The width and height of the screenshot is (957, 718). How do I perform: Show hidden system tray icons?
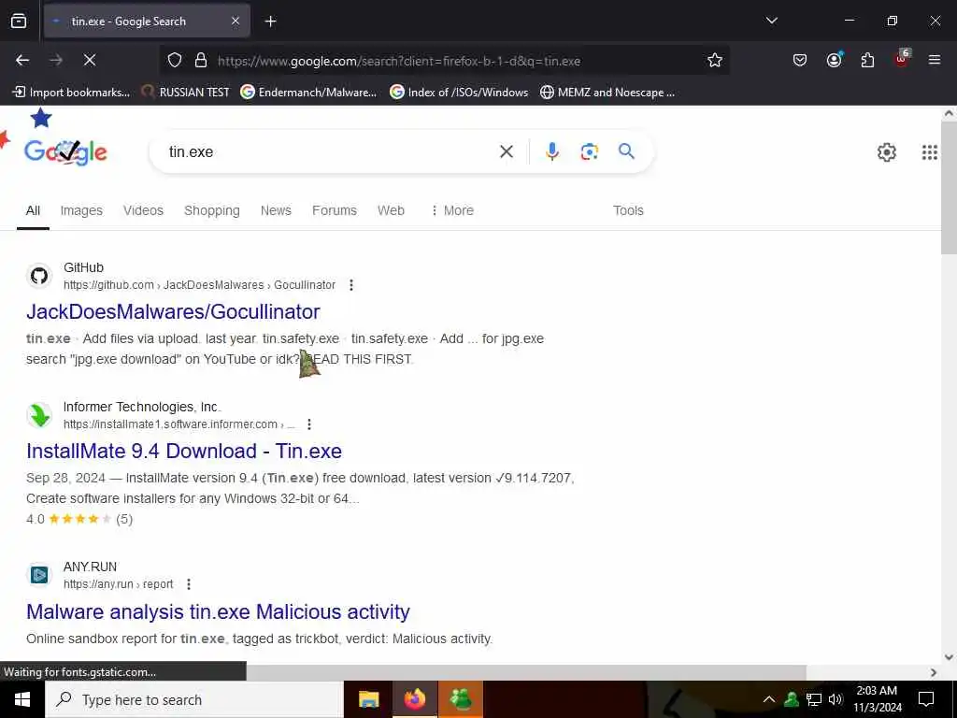[769, 699]
